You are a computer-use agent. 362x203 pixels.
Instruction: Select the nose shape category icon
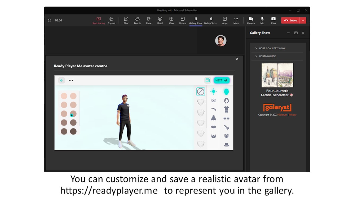[x=214, y=118]
